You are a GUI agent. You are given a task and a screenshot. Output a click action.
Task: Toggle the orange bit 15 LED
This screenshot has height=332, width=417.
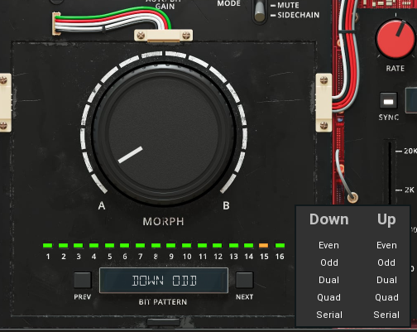264,245
